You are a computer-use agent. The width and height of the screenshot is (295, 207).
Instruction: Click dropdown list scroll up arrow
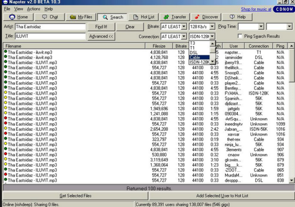[212, 44]
